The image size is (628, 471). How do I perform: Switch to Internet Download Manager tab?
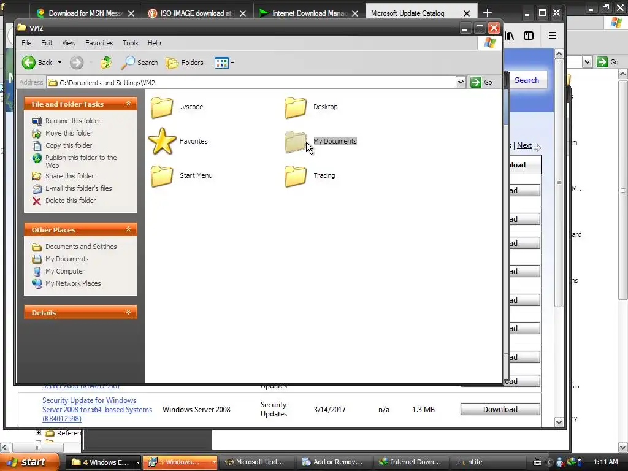[309, 13]
